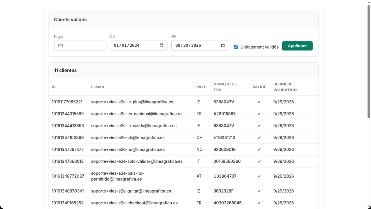
Task: Click email soporte+vies-e2e-no@lineagrafica.es
Action: point(128,150)
